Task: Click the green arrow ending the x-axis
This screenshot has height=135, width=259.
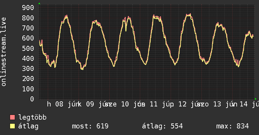Action: [256, 99]
